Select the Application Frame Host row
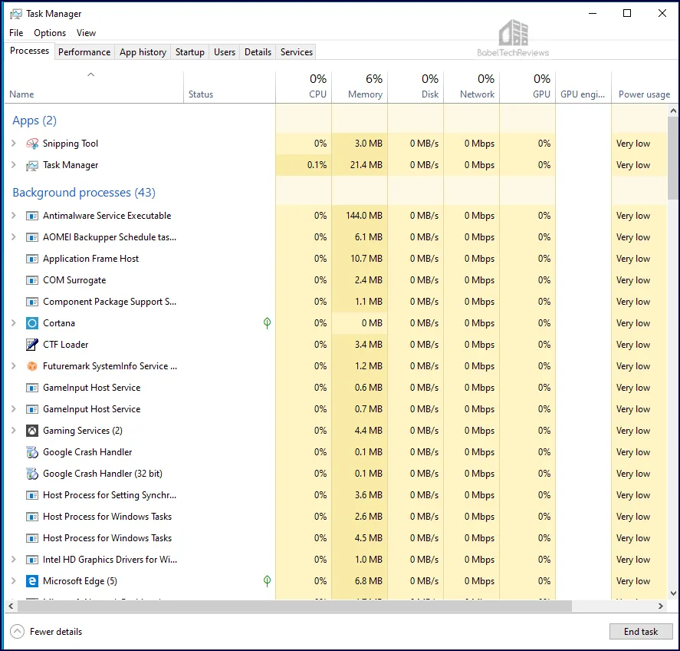Screen dimensions: 680x651 90,259
